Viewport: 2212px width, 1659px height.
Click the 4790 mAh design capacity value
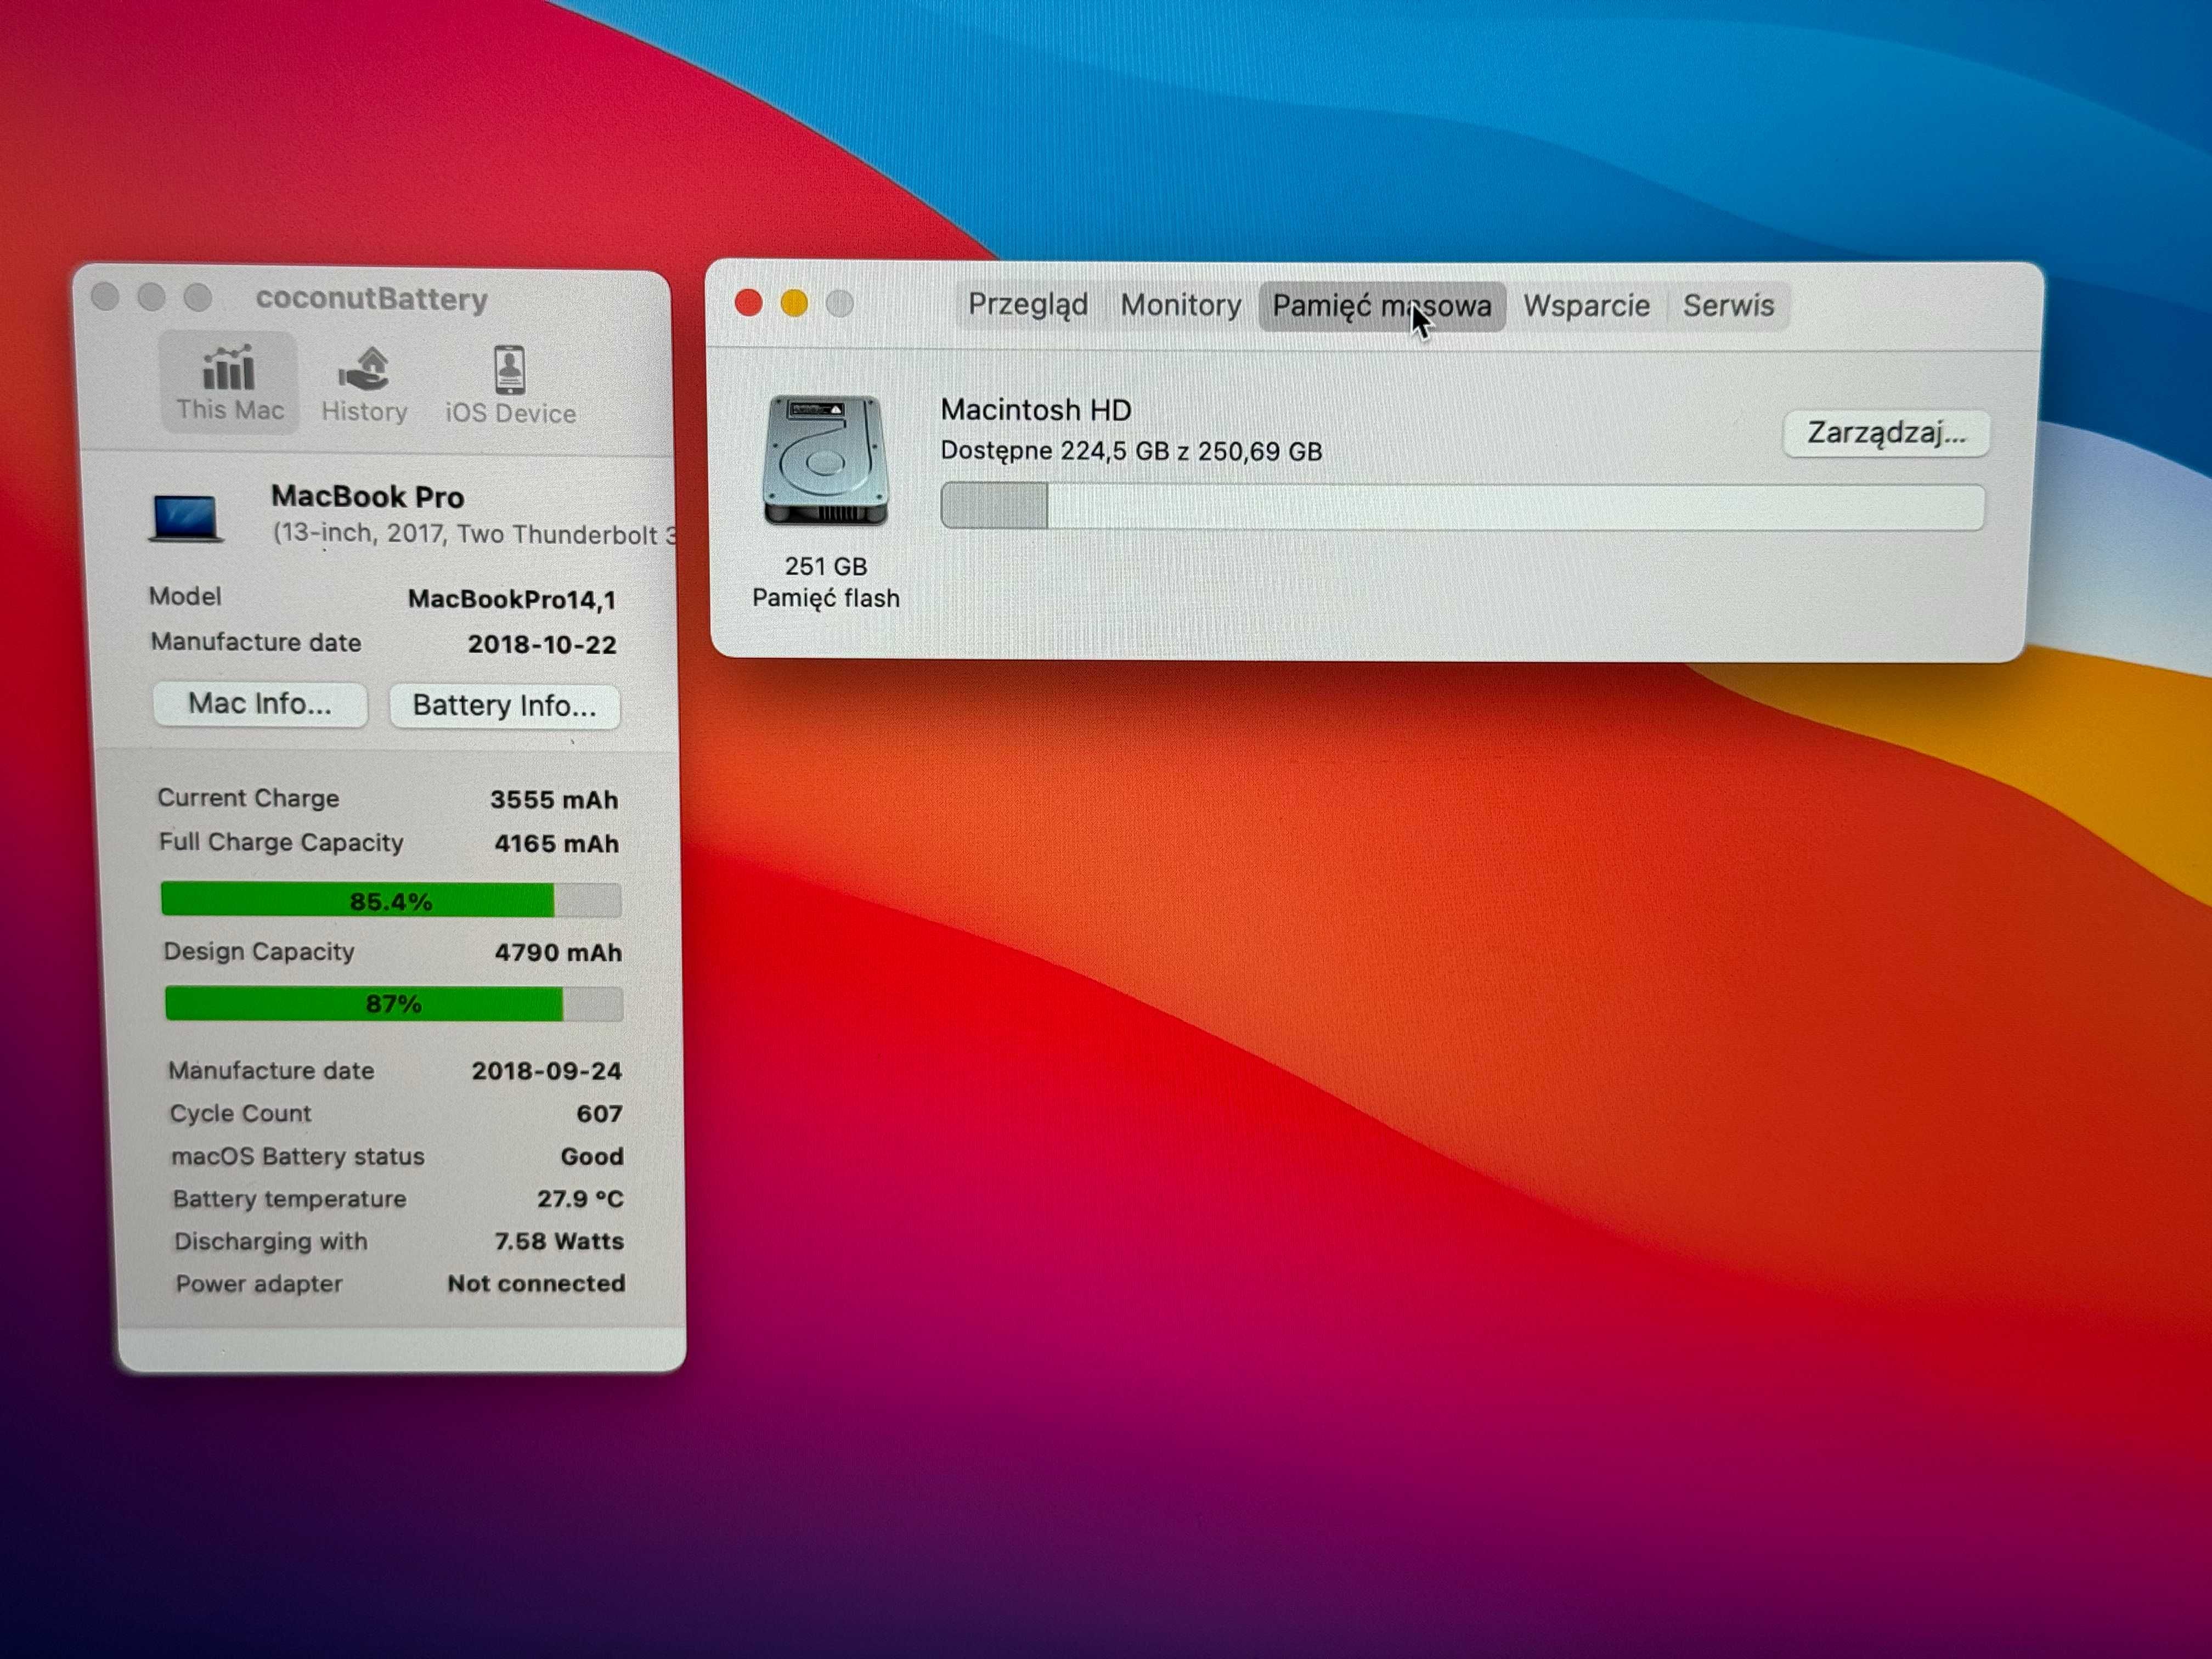click(x=558, y=953)
